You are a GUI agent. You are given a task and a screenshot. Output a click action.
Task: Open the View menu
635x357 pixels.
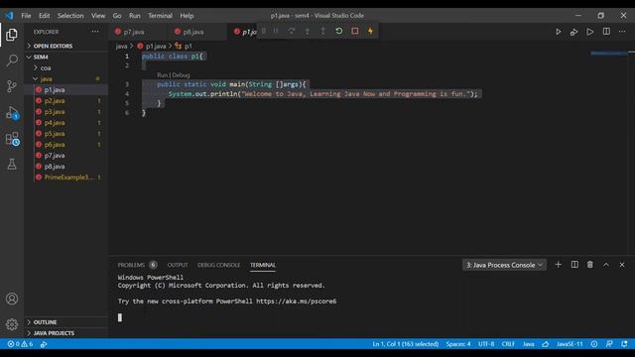point(98,16)
